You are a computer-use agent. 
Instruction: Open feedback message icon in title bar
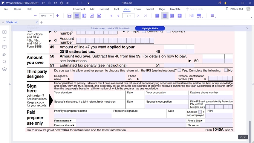tap(219, 3)
